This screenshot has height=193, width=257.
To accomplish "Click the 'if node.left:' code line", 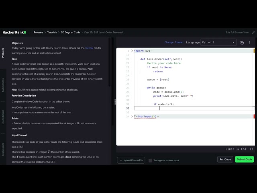I will click(x=163, y=104).
